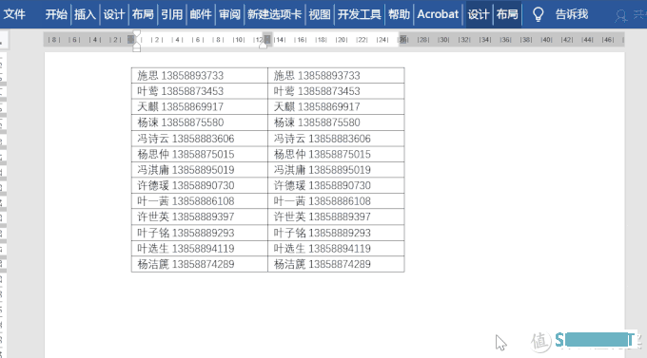Click the lightbulb Tell Me icon
The image size is (647, 358).
pos(539,14)
